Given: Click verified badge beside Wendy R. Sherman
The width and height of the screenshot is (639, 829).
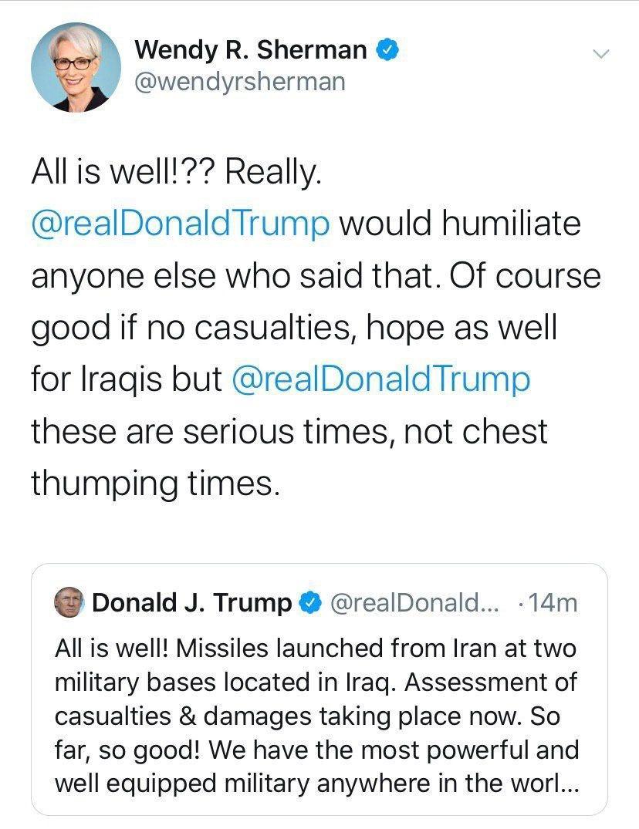Looking at the screenshot, I should (x=387, y=50).
